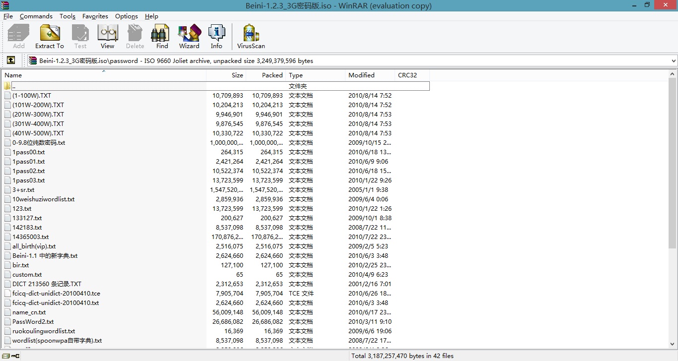
Task: Open the Options menu
Action: [127, 16]
